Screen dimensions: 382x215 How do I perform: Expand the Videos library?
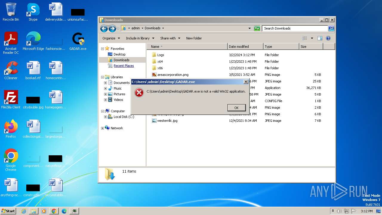105,100
